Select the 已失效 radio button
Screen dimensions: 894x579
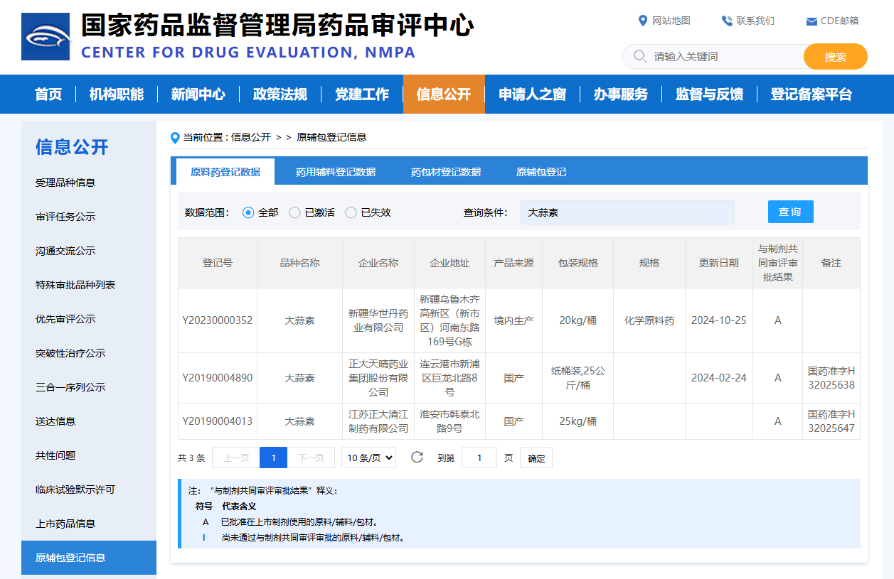pos(351,212)
